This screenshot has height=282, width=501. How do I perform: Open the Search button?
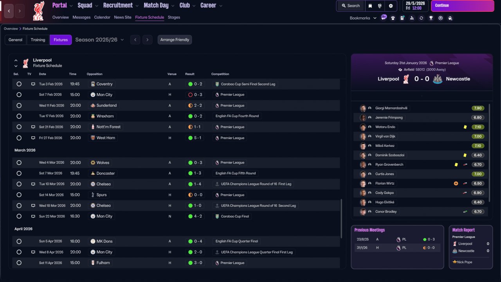click(351, 6)
